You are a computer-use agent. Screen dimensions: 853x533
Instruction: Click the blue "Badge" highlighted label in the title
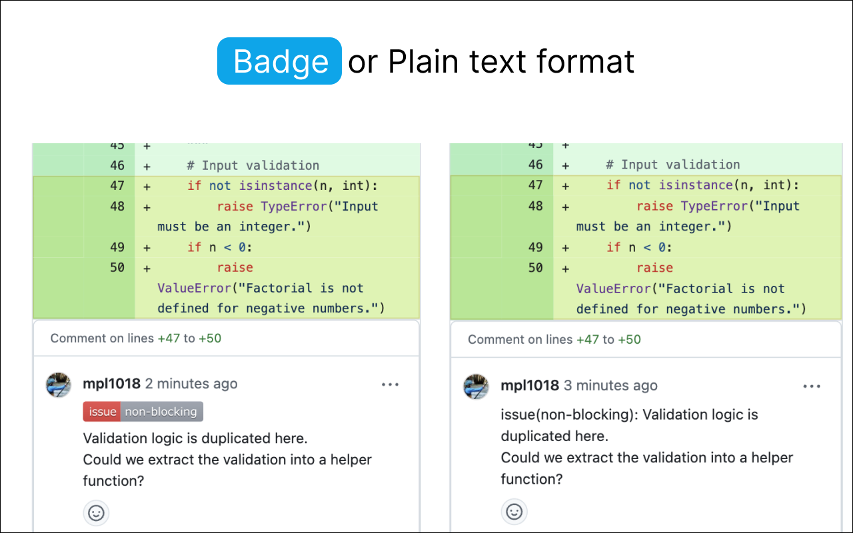coord(280,61)
